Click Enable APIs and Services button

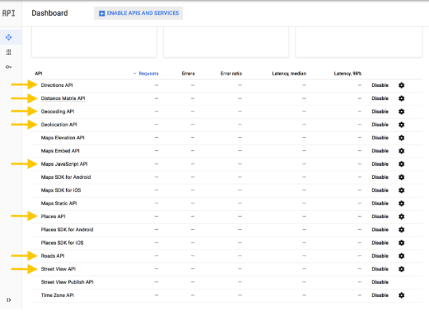pos(138,13)
